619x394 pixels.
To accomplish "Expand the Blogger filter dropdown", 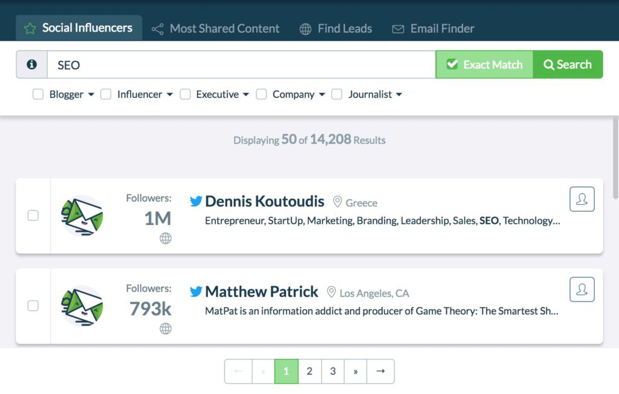I will [x=91, y=94].
